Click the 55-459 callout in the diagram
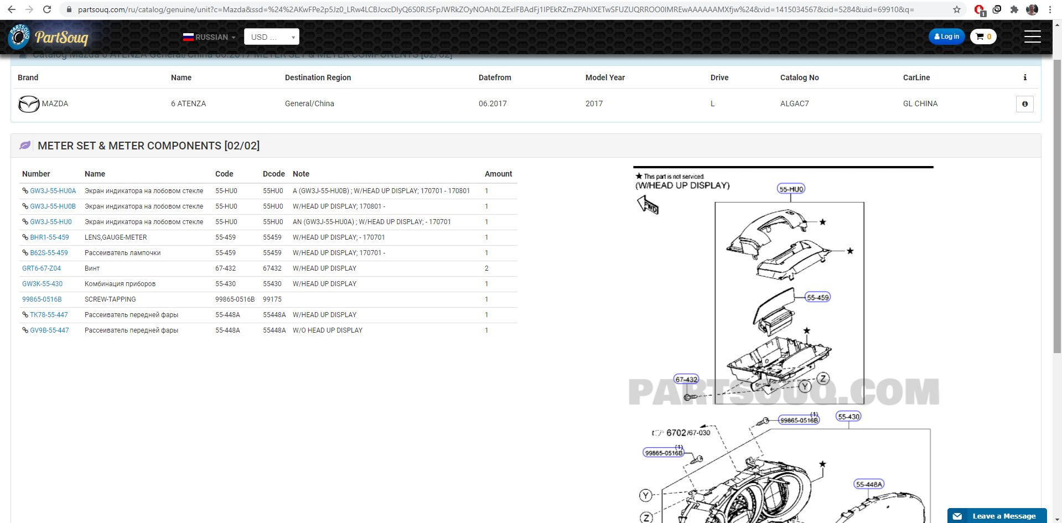Screen dimensions: 1062x523 pyautogui.click(x=817, y=297)
